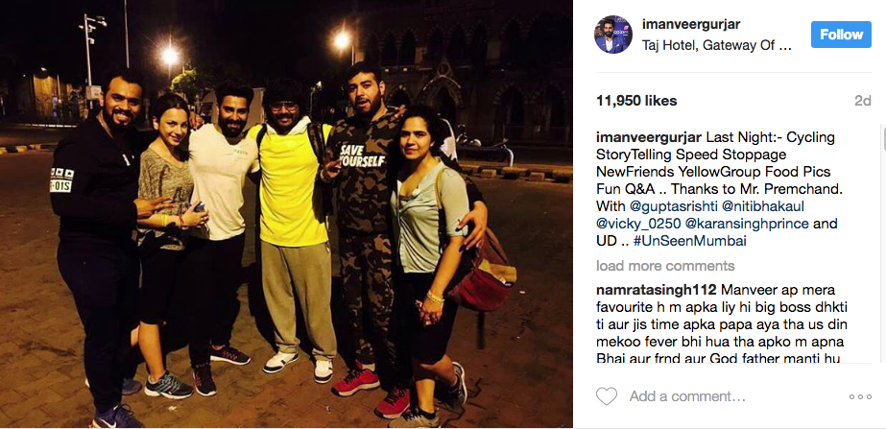Viewport: 886px width, 429px height.
Task: Click the 2d post timestamp
Action: pyautogui.click(x=862, y=101)
